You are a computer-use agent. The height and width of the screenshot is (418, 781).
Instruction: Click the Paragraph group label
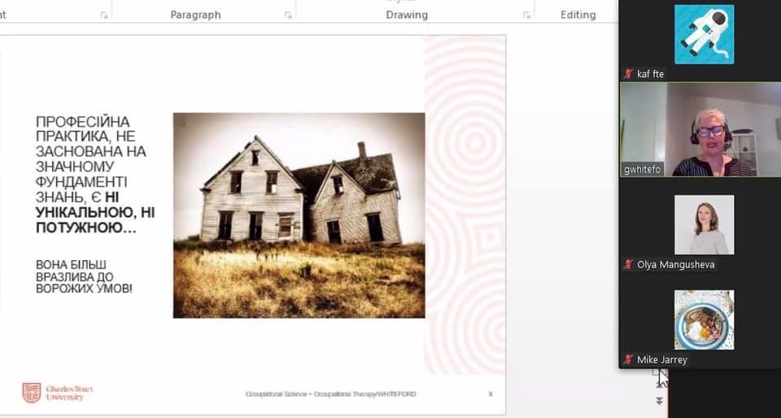point(195,15)
